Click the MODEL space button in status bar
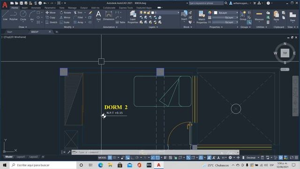Viewport: 300px width, 169px height. 102,158
